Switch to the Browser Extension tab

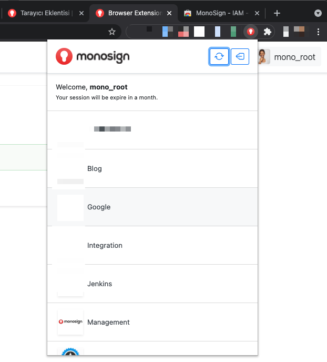(134, 13)
